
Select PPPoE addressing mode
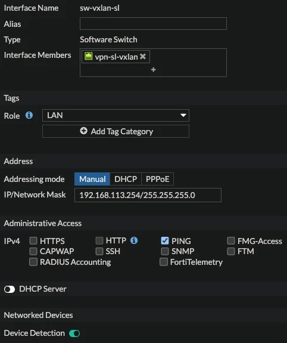point(157,179)
